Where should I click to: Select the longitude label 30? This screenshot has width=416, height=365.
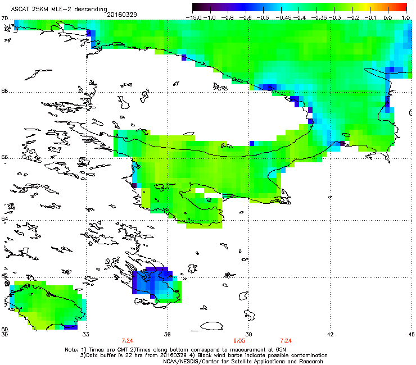(x=4, y=335)
